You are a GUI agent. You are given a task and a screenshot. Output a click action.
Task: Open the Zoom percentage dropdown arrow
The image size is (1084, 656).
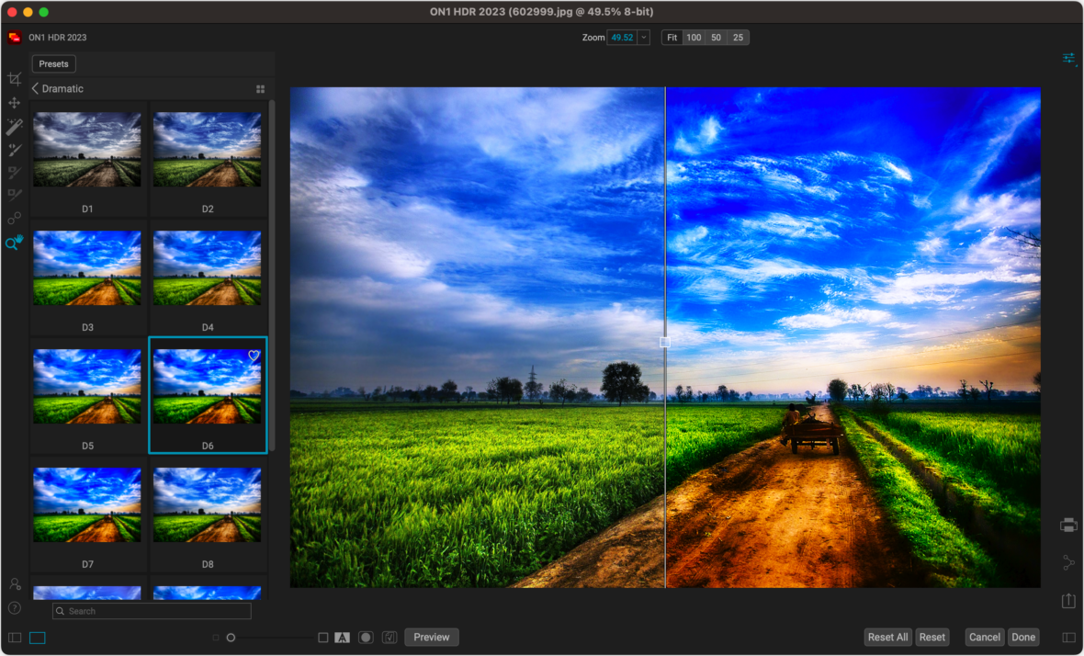pos(644,38)
